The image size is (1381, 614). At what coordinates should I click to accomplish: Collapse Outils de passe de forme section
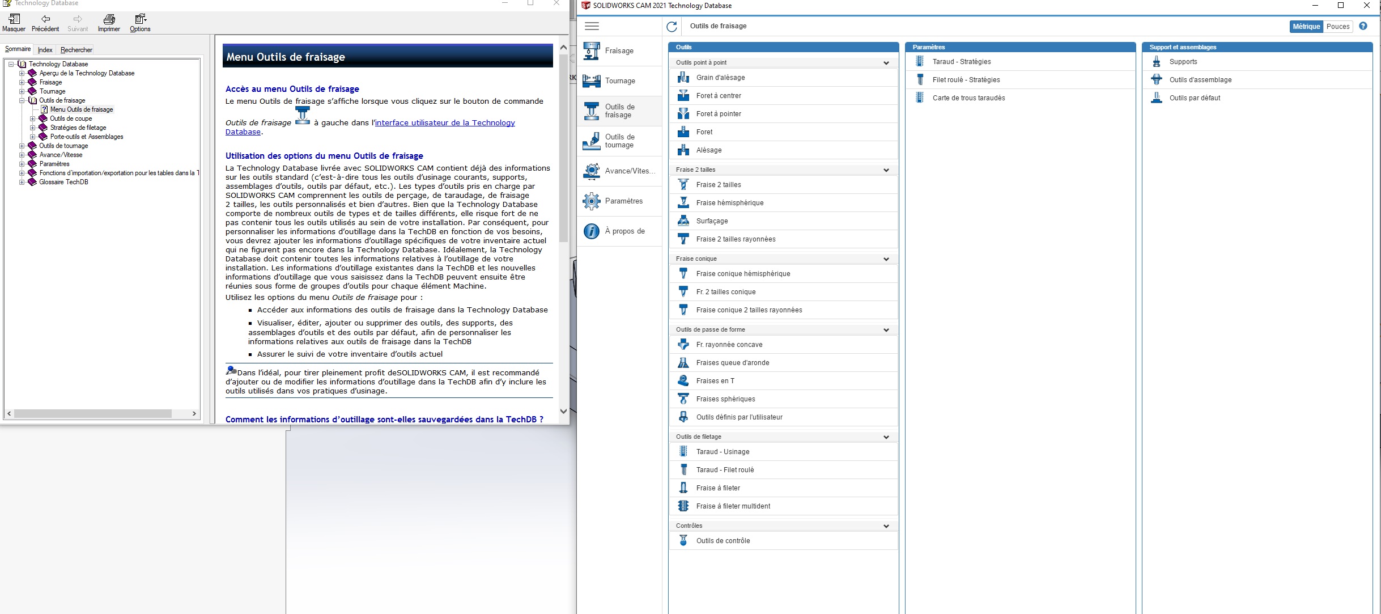click(x=886, y=330)
